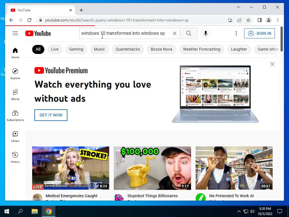Select the Quarterbacks filter chip

(x=128, y=49)
